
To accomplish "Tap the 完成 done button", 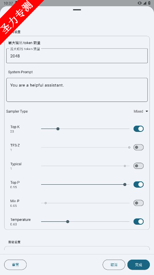I will tap(139, 265).
